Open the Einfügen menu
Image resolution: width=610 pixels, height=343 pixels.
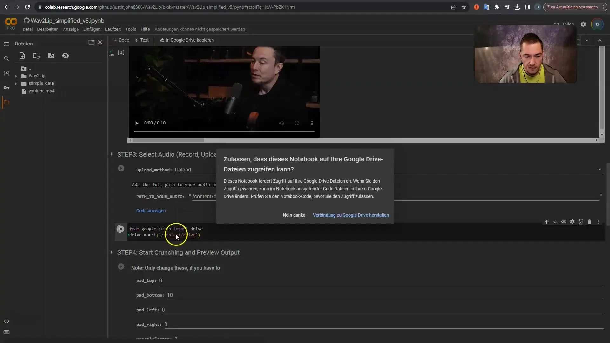(x=92, y=29)
